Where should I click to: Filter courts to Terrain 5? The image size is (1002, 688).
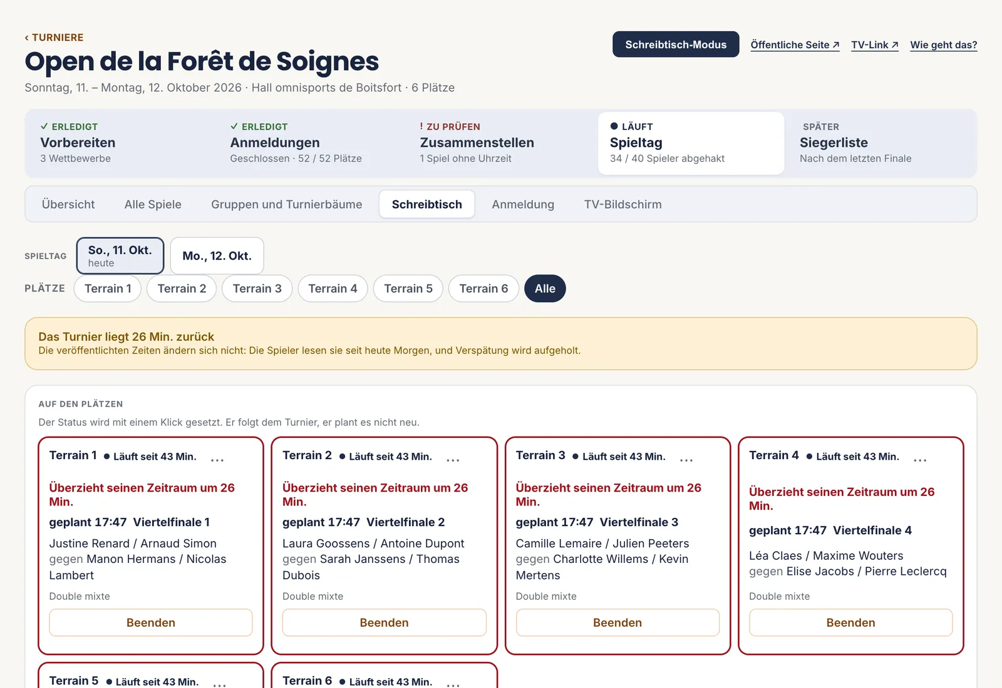[x=408, y=288]
